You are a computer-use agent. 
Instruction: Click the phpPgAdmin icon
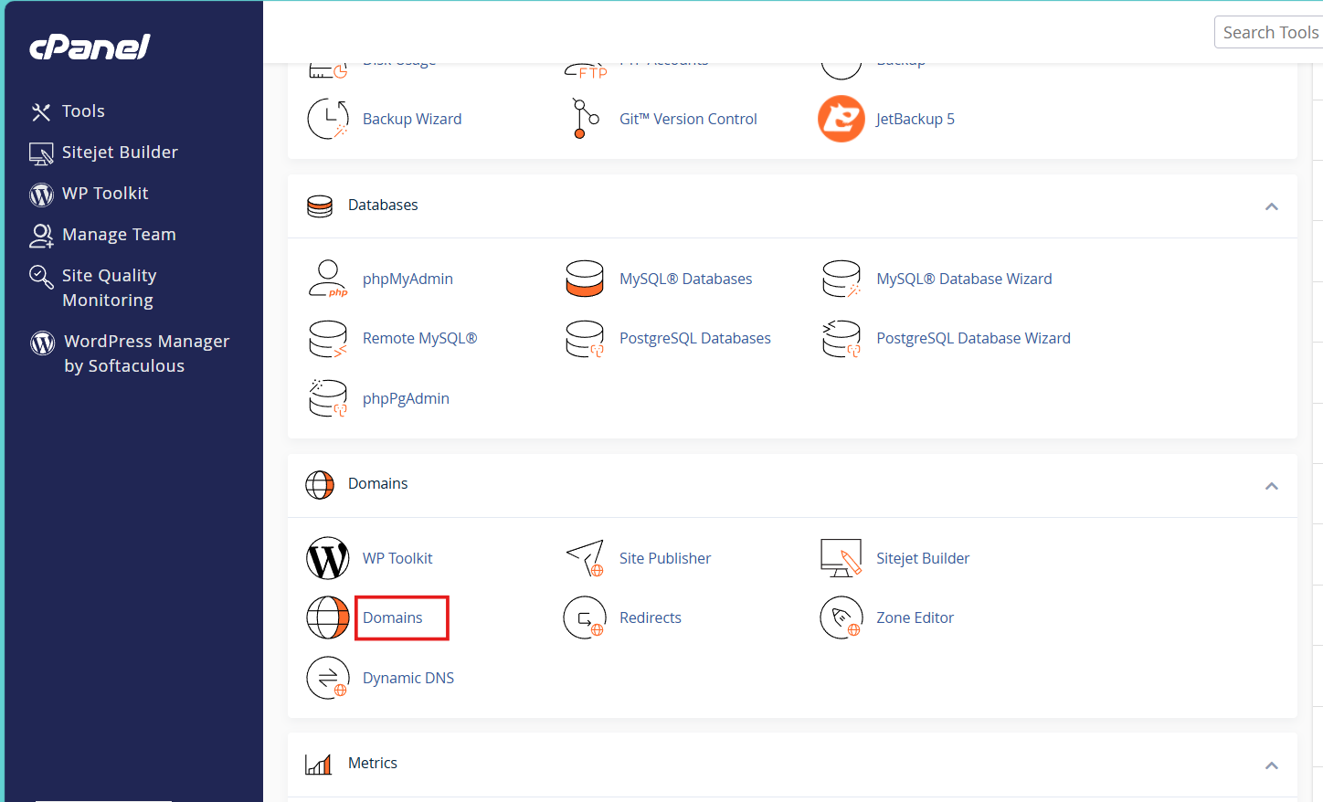click(x=328, y=398)
